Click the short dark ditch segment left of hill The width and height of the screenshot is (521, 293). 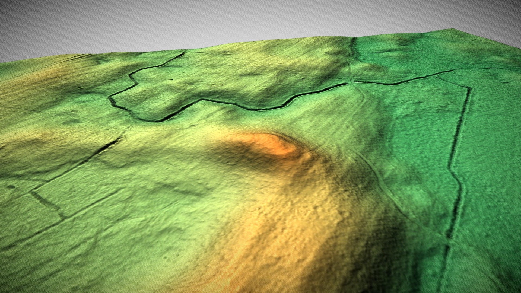[x=103, y=151]
